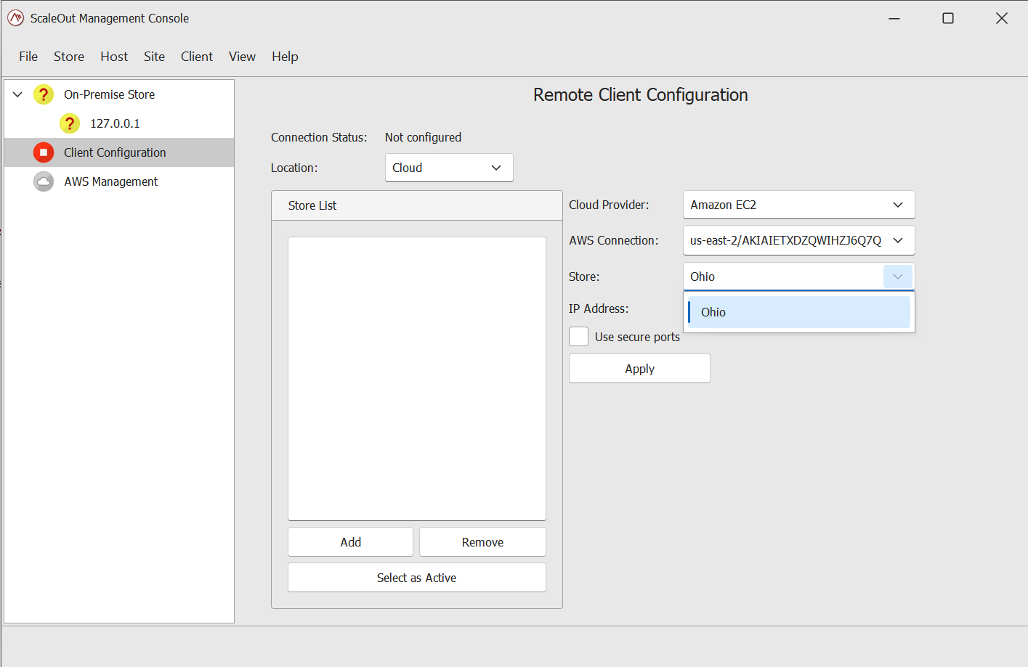
Task: Open the Site menu
Action: pyautogui.click(x=154, y=57)
